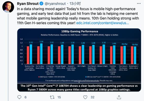
Task: Click the Ryan Shrout display name
Action: (28, 4)
